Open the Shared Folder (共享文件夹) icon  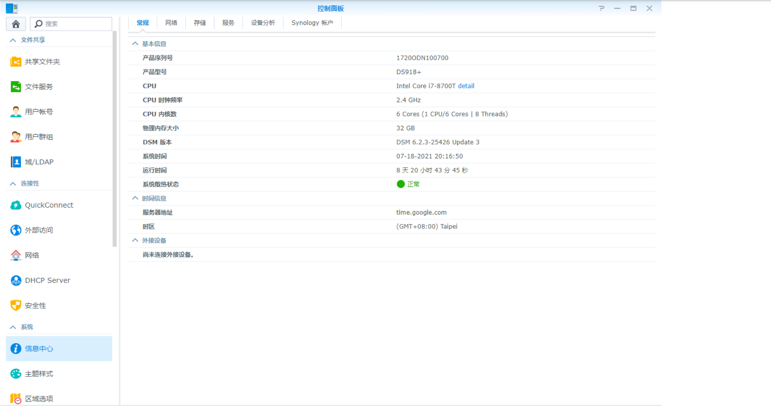coord(16,62)
